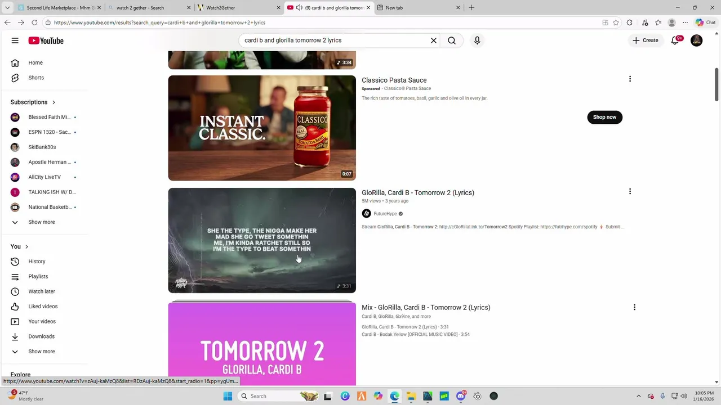
Task: Expand the You section chevron
Action: [x=26, y=247]
